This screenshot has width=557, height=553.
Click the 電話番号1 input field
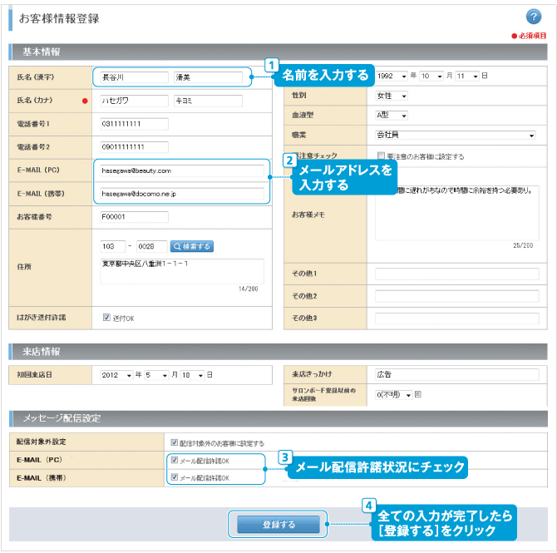[x=133, y=125]
